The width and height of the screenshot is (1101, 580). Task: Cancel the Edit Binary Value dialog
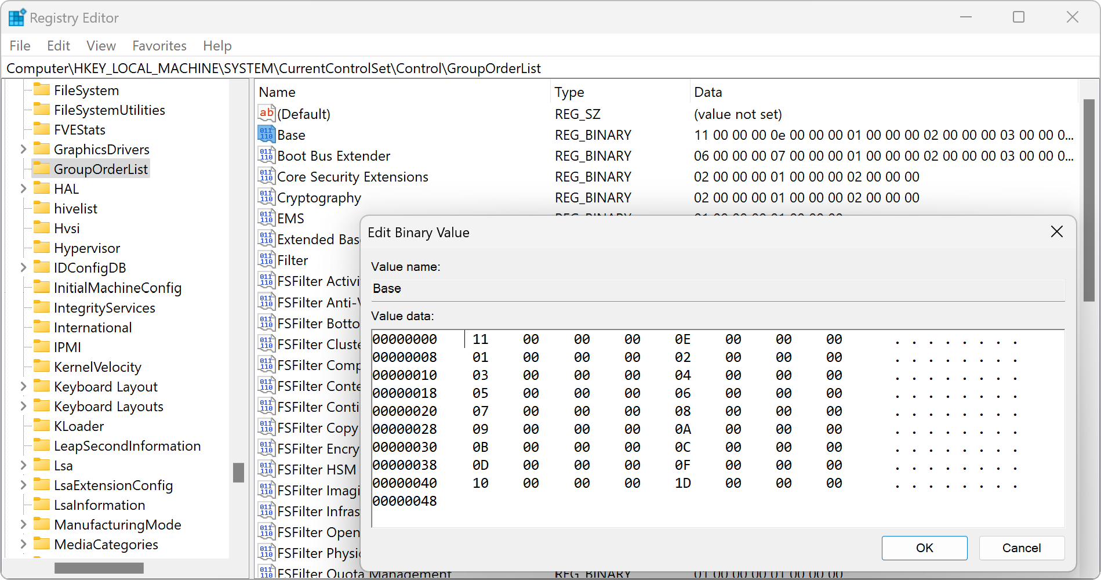click(1021, 548)
